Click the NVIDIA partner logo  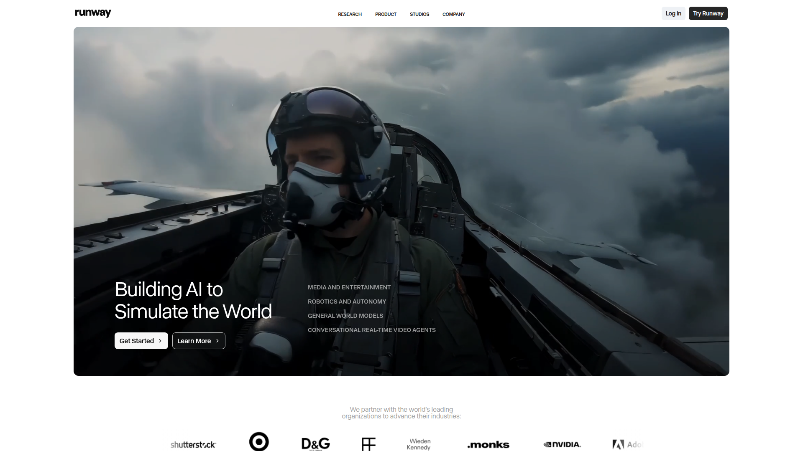pyautogui.click(x=562, y=444)
